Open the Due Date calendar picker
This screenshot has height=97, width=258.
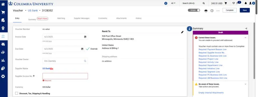click(82, 49)
